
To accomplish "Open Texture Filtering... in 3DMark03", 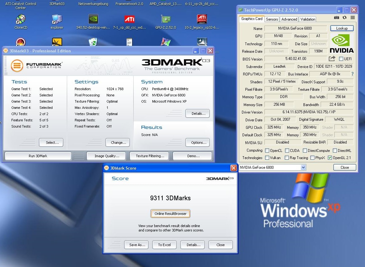I will (149, 156).
